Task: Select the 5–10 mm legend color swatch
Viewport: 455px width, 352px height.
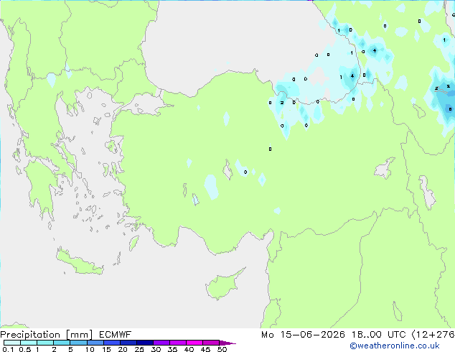Action: click(x=79, y=343)
